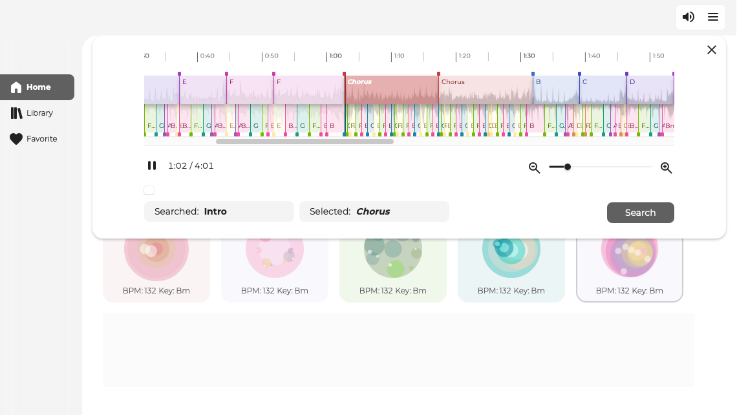Open the green bubble track thumbnail
Image resolution: width=737 pixels, height=415 pixels.
(393, 259)
